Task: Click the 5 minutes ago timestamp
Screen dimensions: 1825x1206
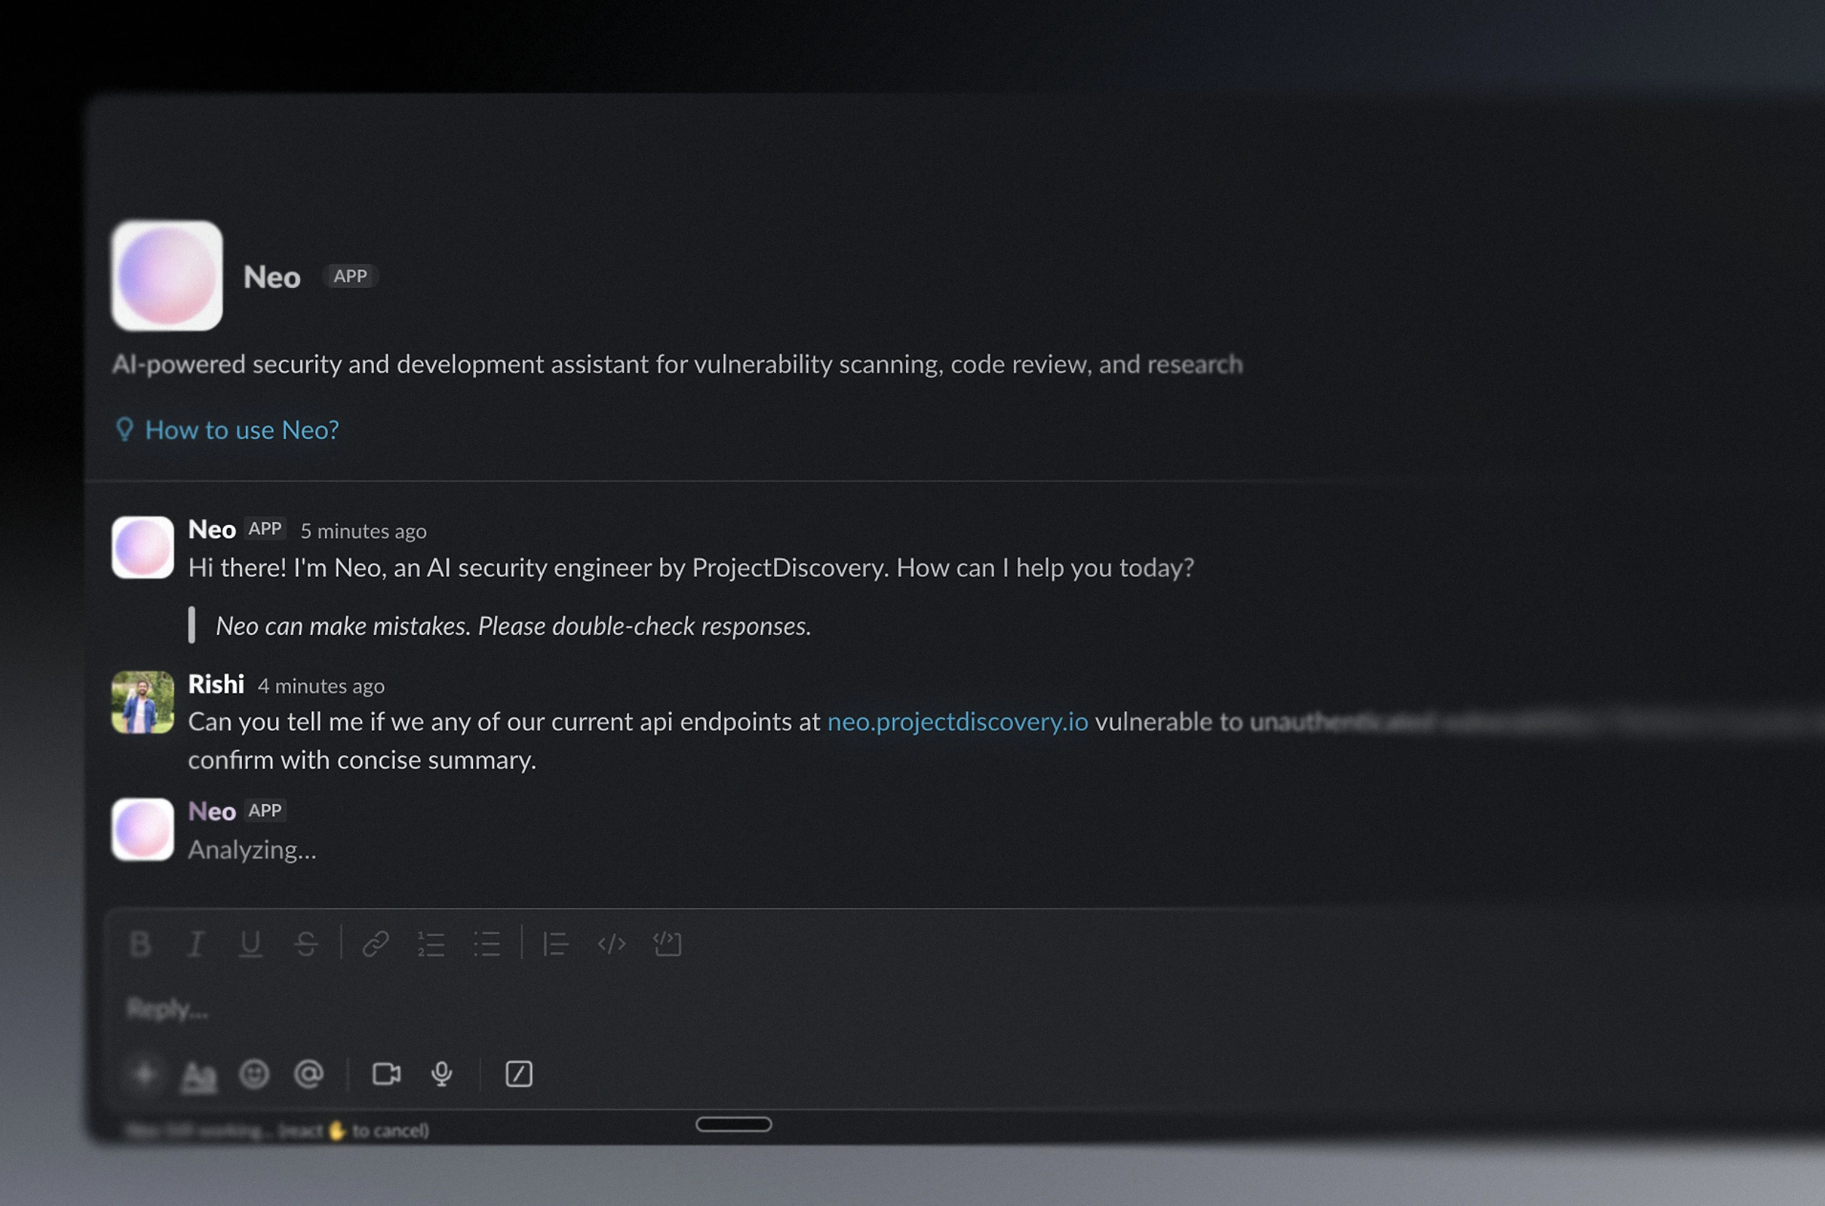Action: pos(363,531)
